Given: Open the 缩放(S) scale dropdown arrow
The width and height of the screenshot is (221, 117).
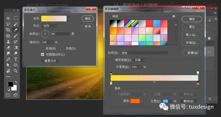Looking at the screenshot, I should [52, 42].
